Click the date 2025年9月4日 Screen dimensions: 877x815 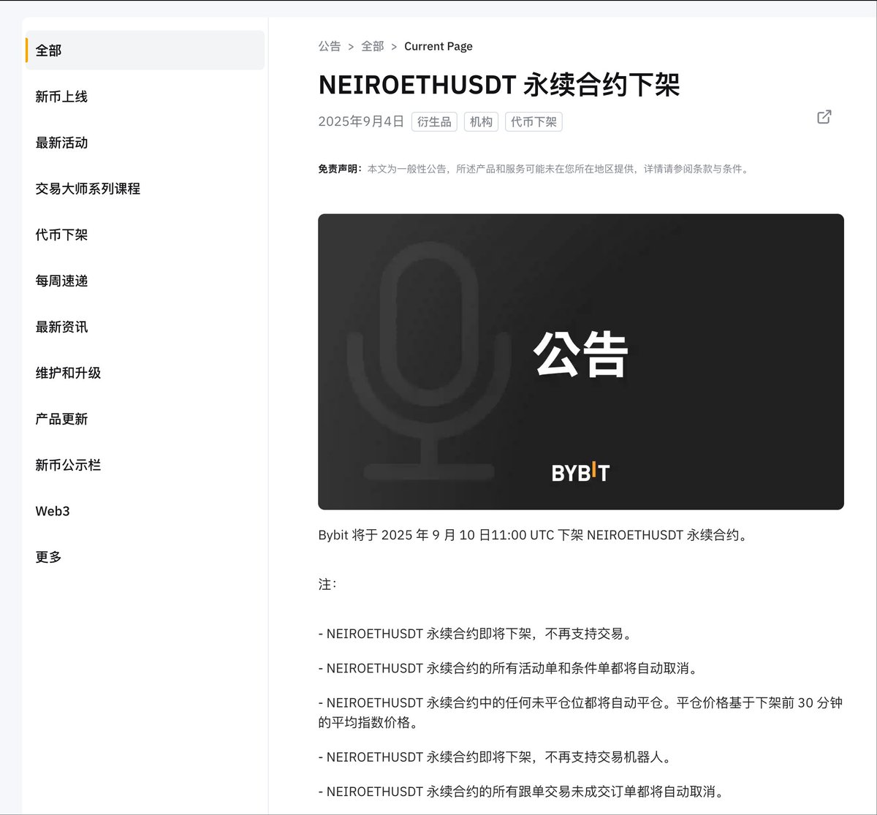click(x=361, y=122)
